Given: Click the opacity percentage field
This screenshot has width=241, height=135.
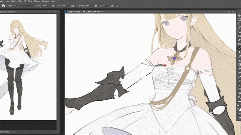Looking at the screenshot, I should tap(45, 6).
